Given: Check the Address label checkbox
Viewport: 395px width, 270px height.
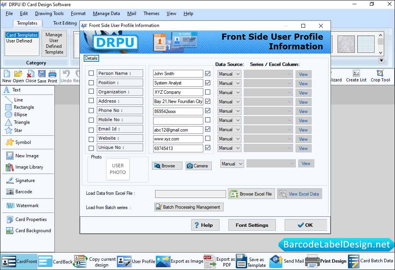Looking at the screenshot, I should click(91, 101).
